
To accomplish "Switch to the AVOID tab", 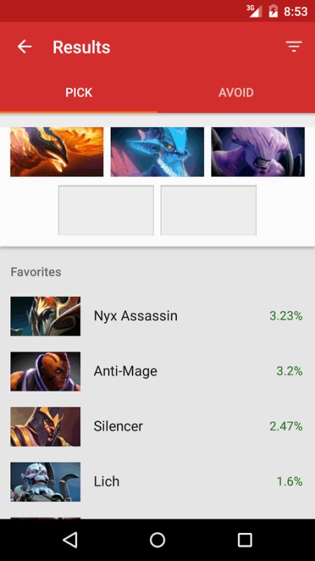I will tap(236, 93).
